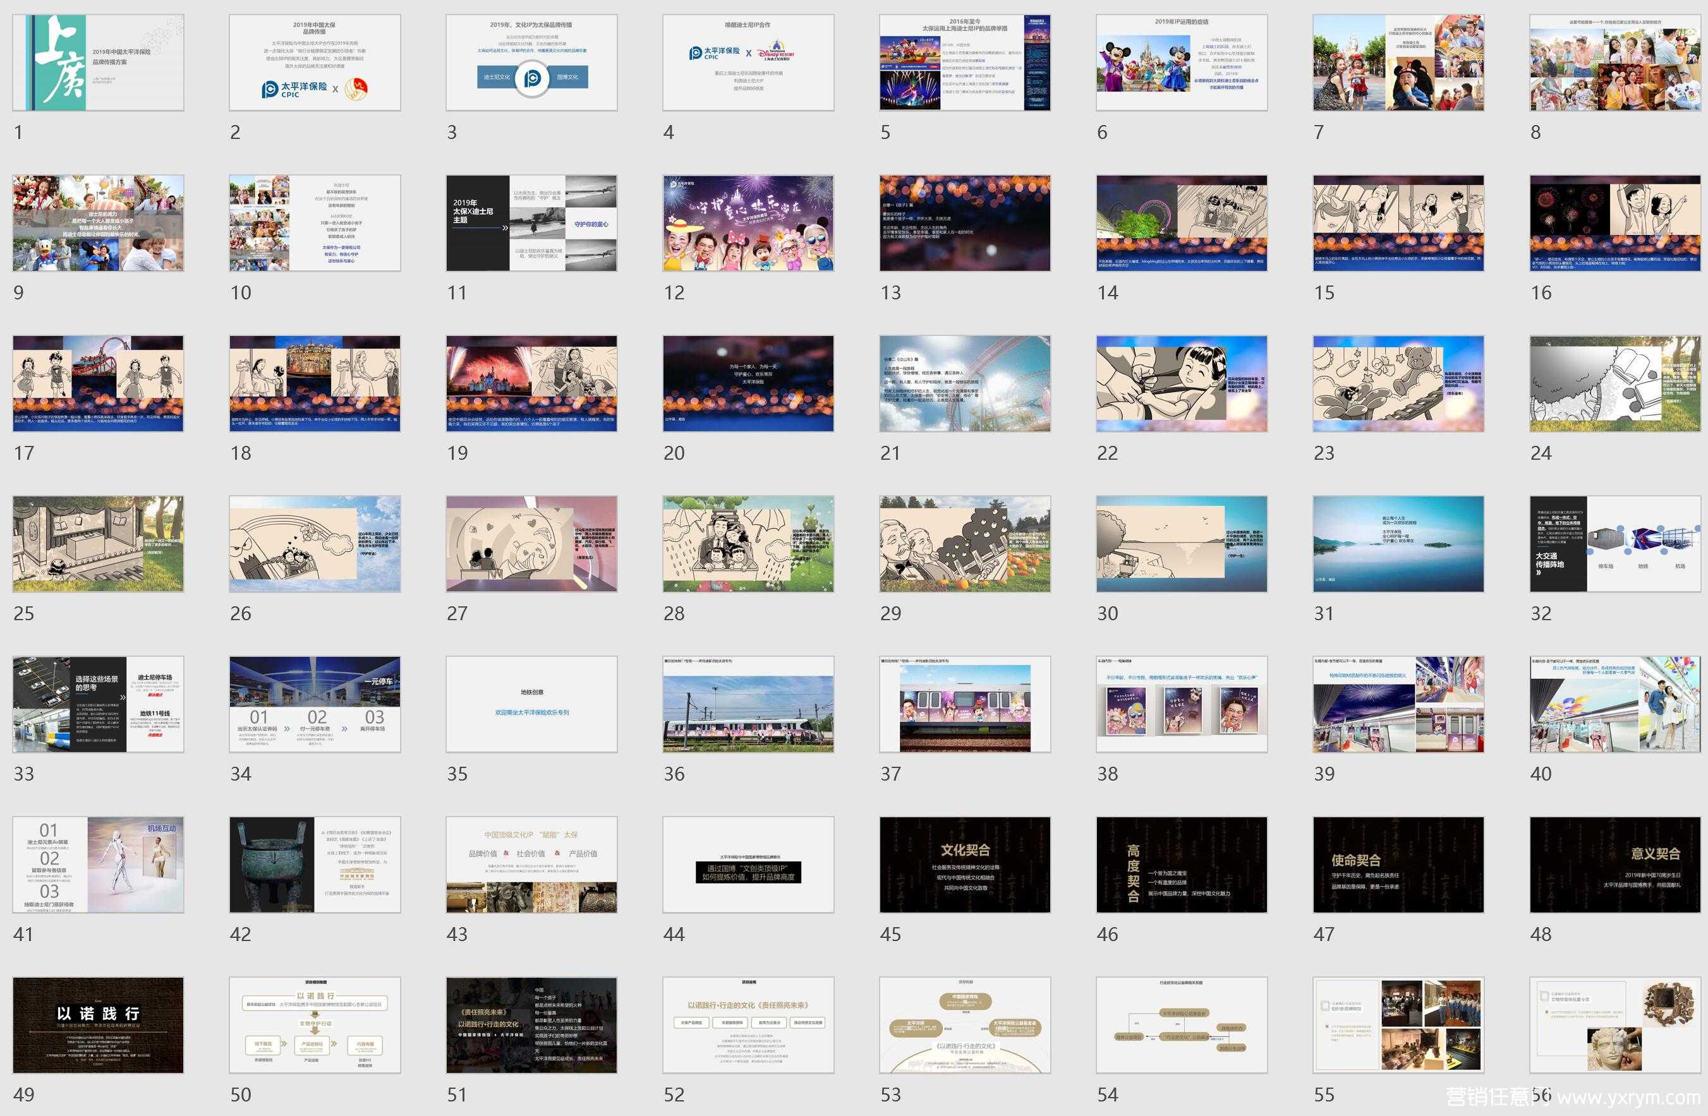Select slide 21 with the blue-sky roller coaster photo

click(966, 384)
